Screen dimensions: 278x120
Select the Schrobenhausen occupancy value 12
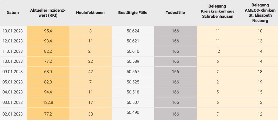point(218,51)
